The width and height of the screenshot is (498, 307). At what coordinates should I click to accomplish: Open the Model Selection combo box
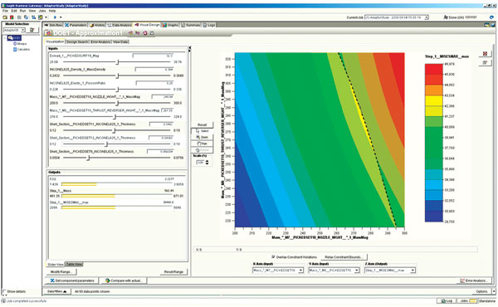pyautogui.click(x=14, y=30)
